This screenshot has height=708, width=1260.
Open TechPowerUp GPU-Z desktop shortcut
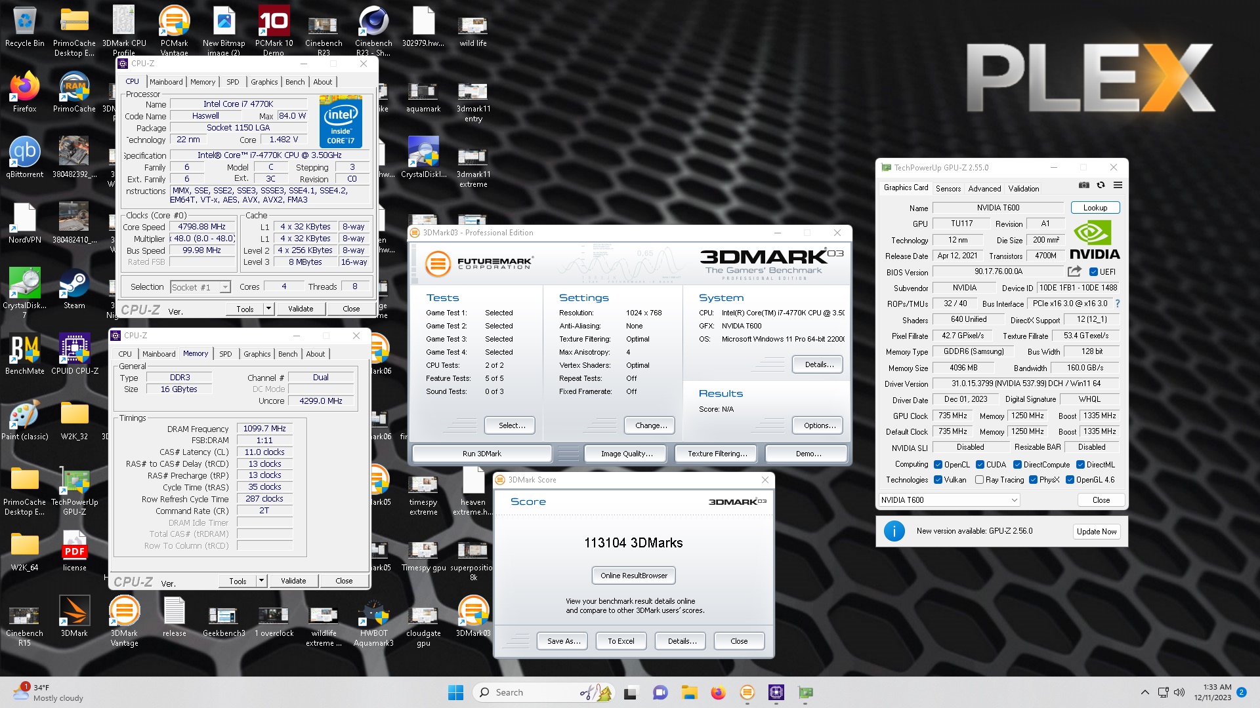tap(74, 490)
